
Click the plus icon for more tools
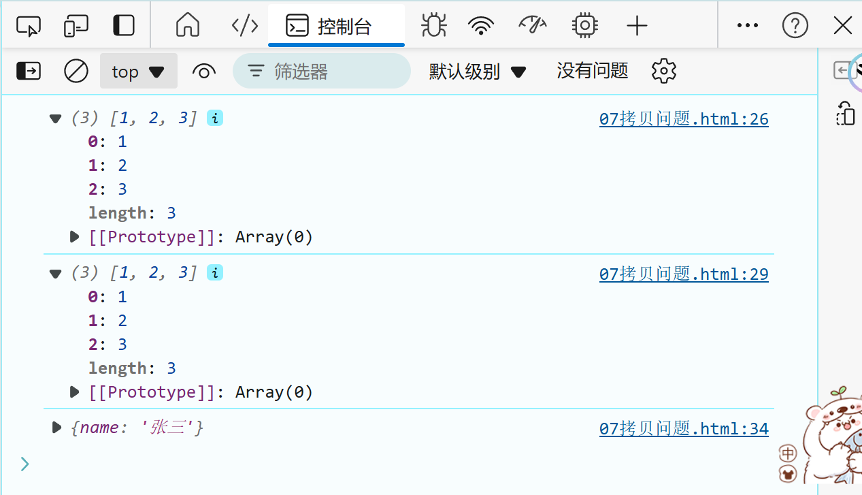point(637,26)
